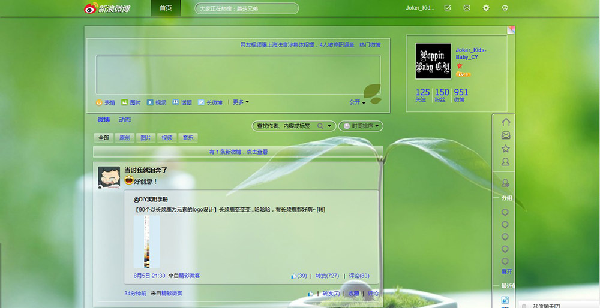Attach a picture via compose box 图片 icon
Viewport: 600px width, 308px height.
tap(124, 102)
